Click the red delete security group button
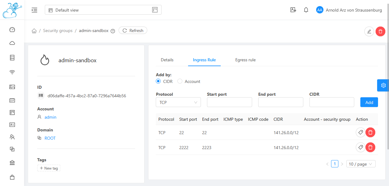 (380, 31)
